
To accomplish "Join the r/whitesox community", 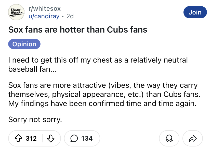I will [x=195, y=12].
